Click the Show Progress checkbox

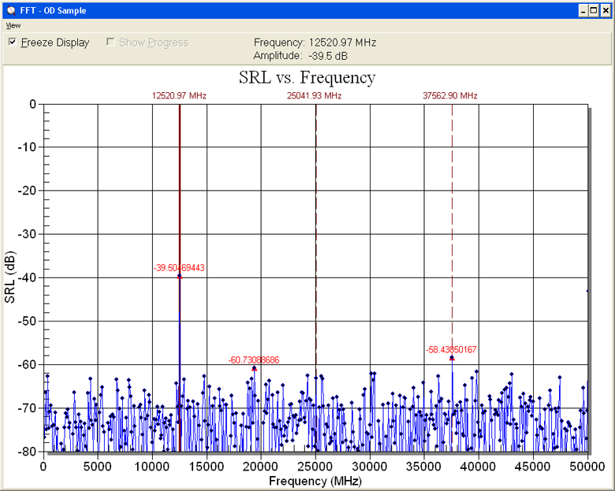pyautogui.click(x=111, y=43)
